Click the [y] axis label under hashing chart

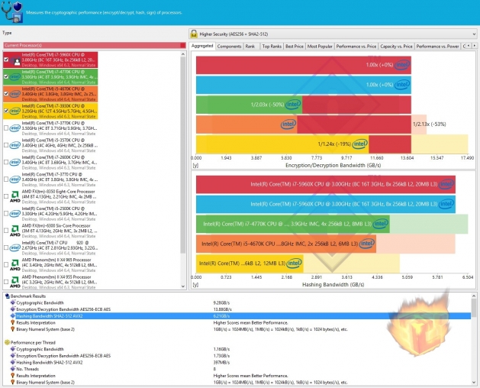pos(195,285)
